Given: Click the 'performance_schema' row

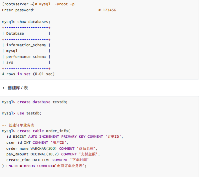Looking at the screenshot, I should point(26,57).
